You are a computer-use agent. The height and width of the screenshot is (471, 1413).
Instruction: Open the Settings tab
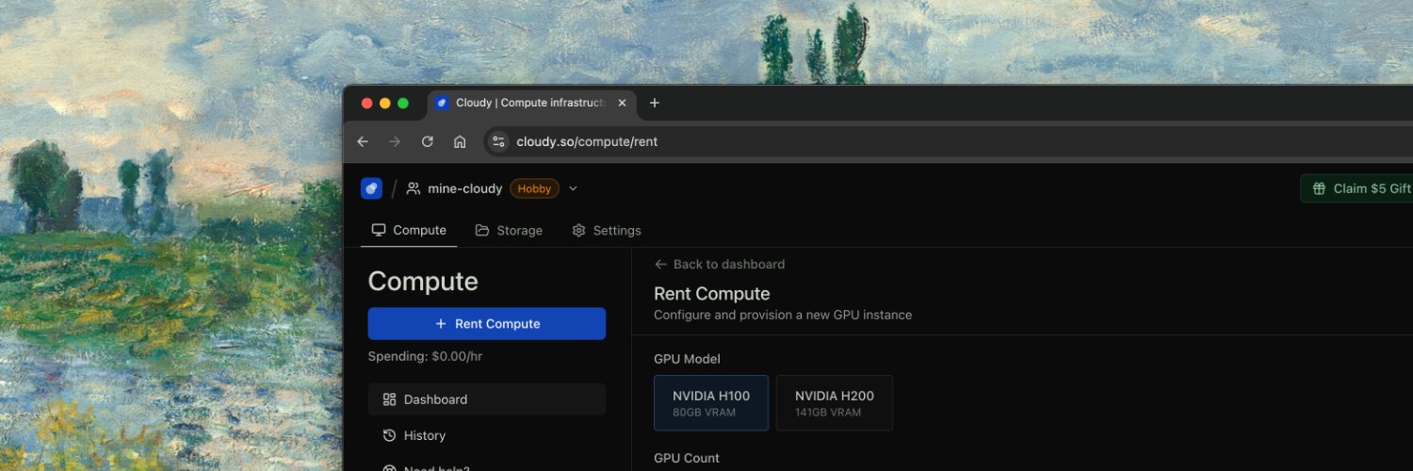606,230
